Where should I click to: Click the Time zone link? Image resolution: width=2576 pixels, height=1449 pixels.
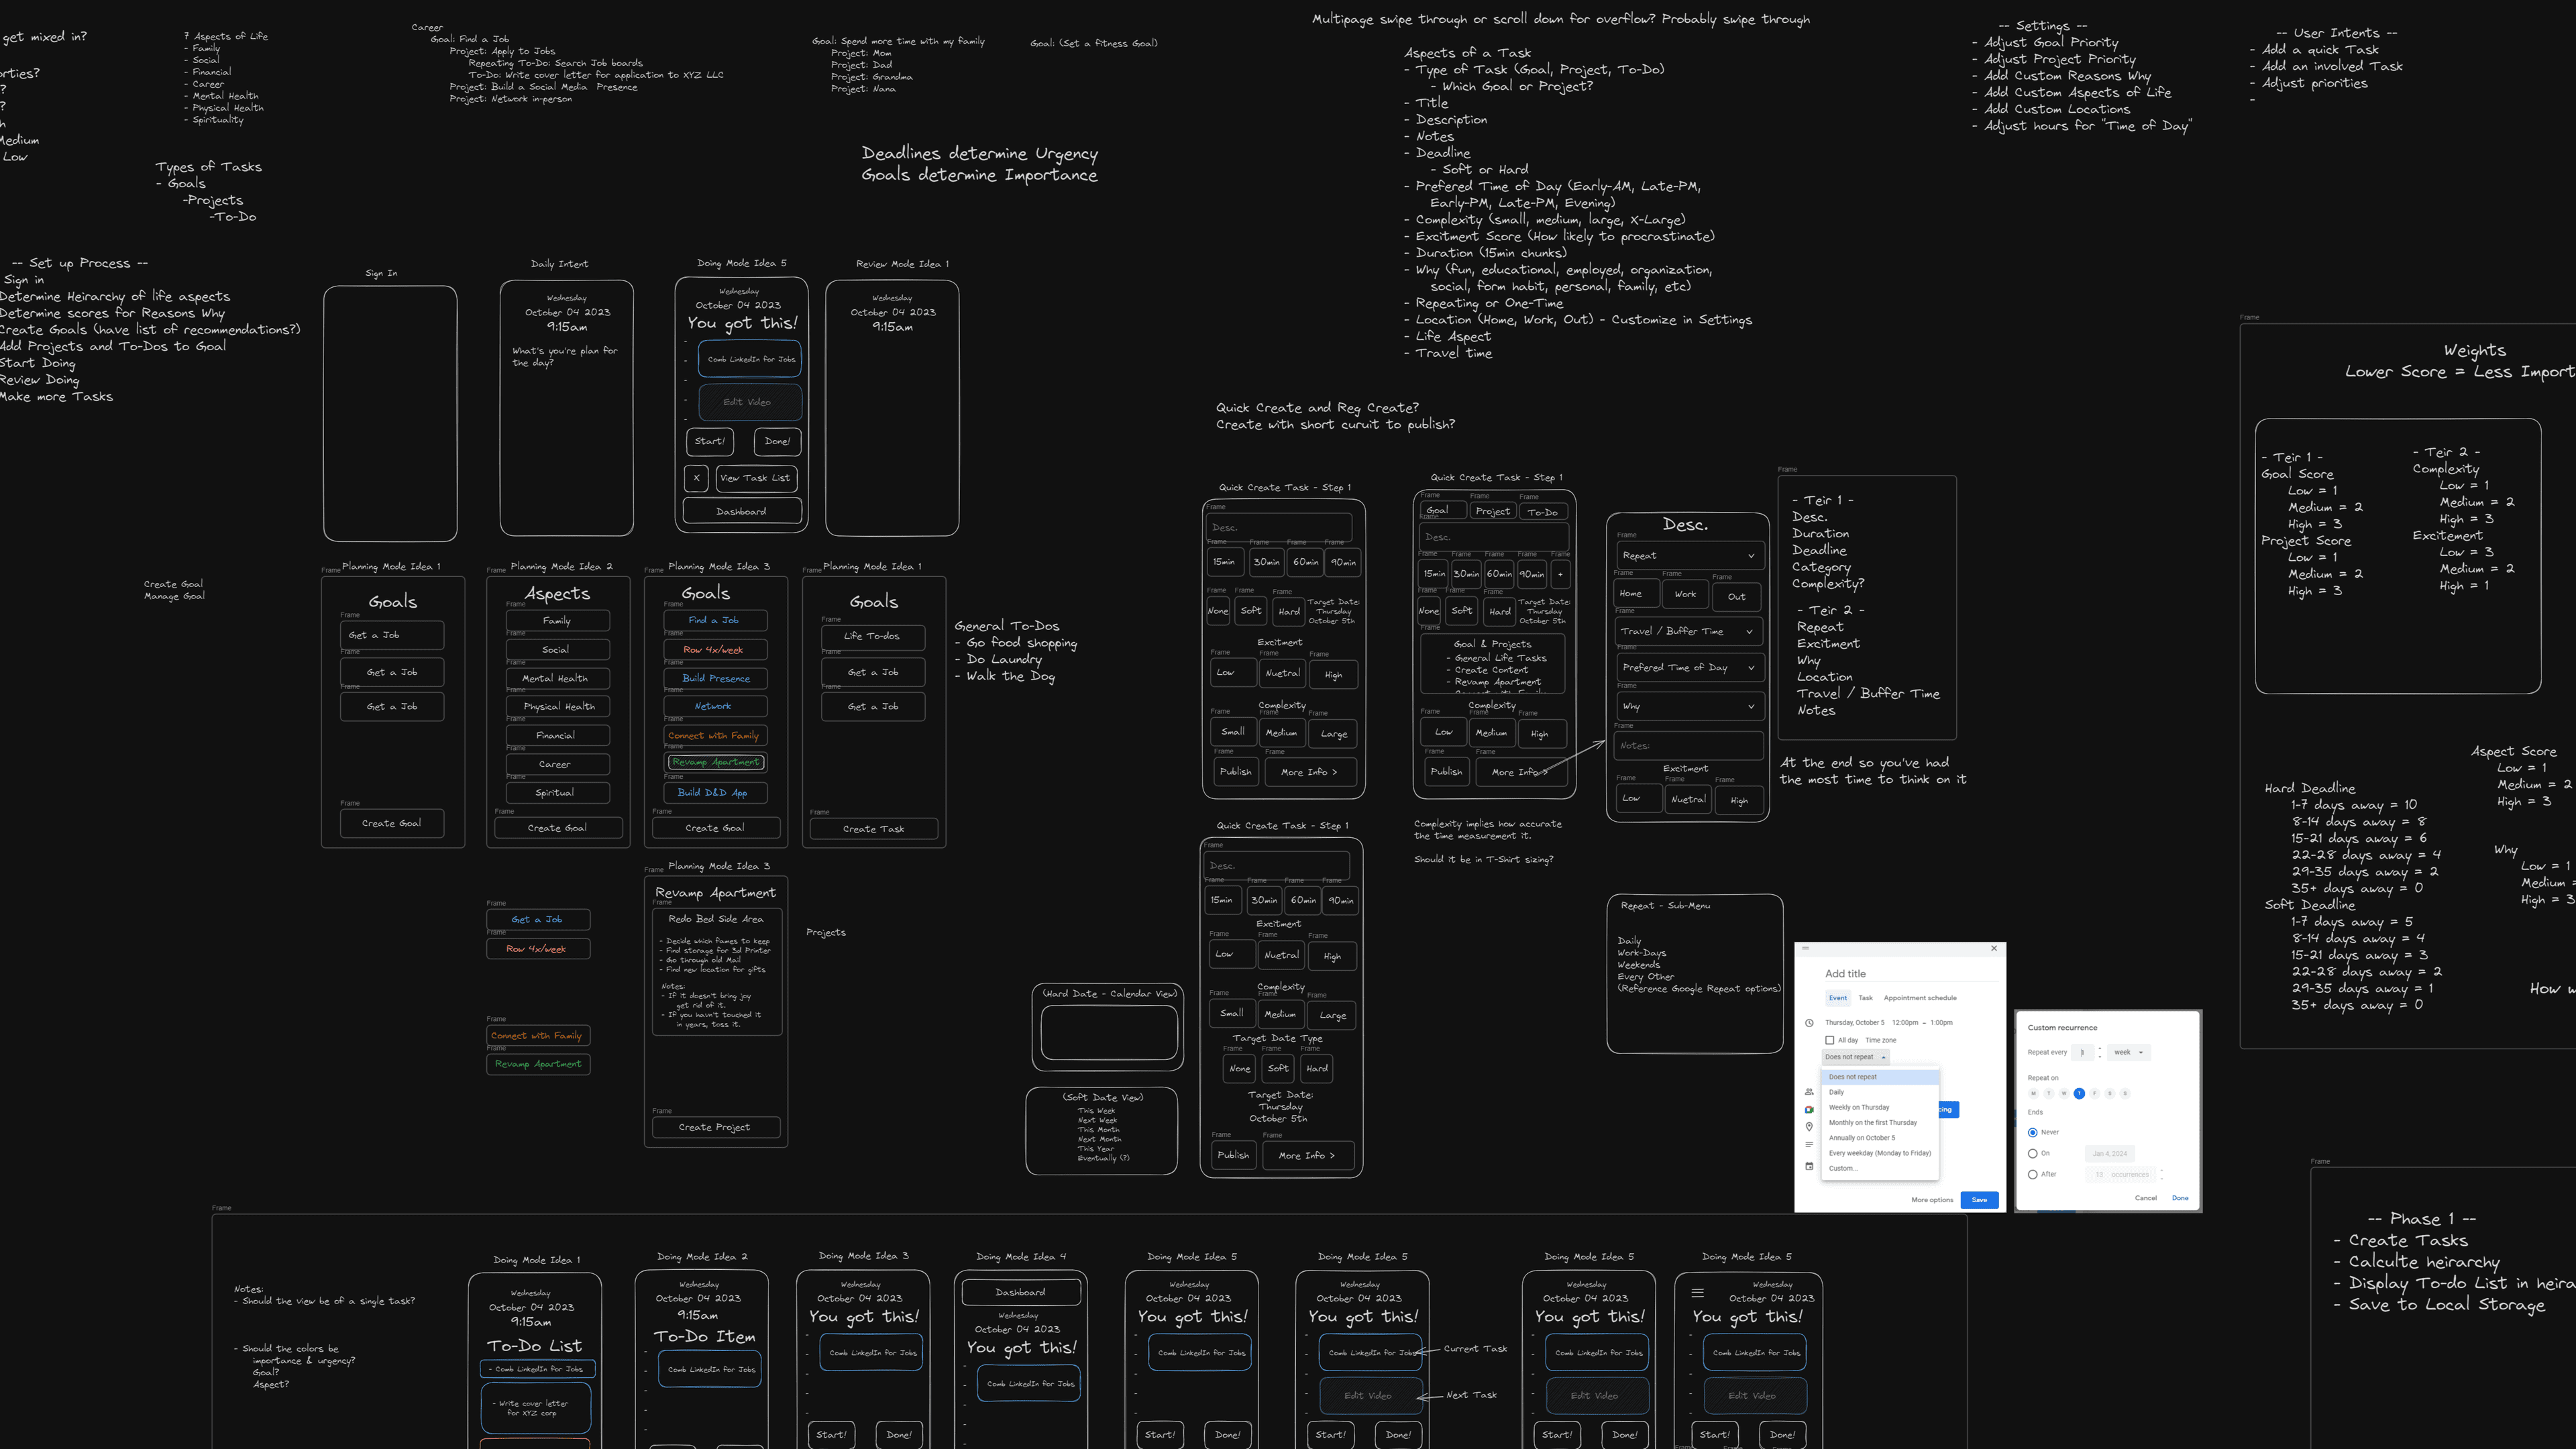coord(1881,1040)
